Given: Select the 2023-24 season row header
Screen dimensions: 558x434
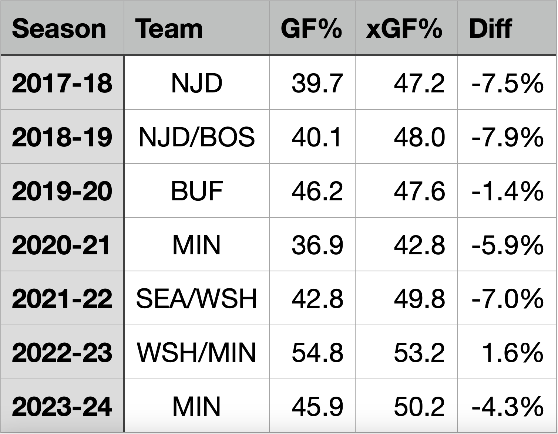Looking at the screenshot, I should tap(62, 406).
